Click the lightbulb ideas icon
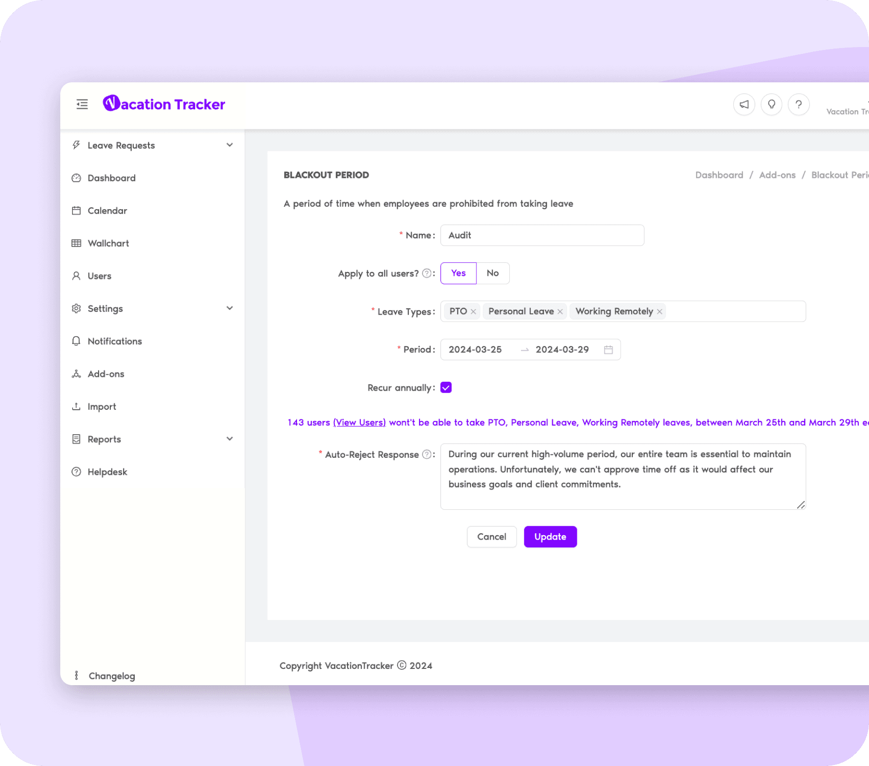Image resolution: width=869 pixels, height=766 pixels. click(x=771, y=104)
